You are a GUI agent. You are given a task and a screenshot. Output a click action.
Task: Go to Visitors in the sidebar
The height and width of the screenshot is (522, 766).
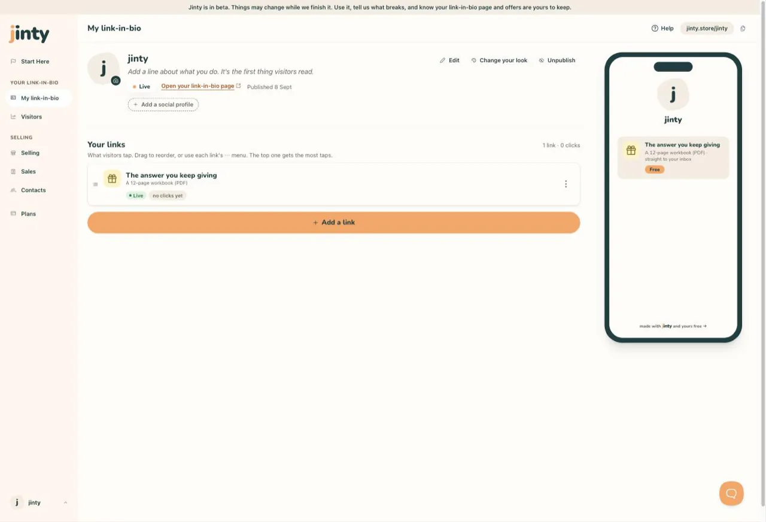pos(31,117)
